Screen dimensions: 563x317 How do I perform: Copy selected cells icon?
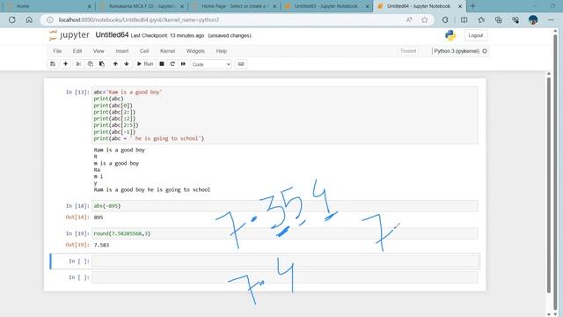(90, 64)
